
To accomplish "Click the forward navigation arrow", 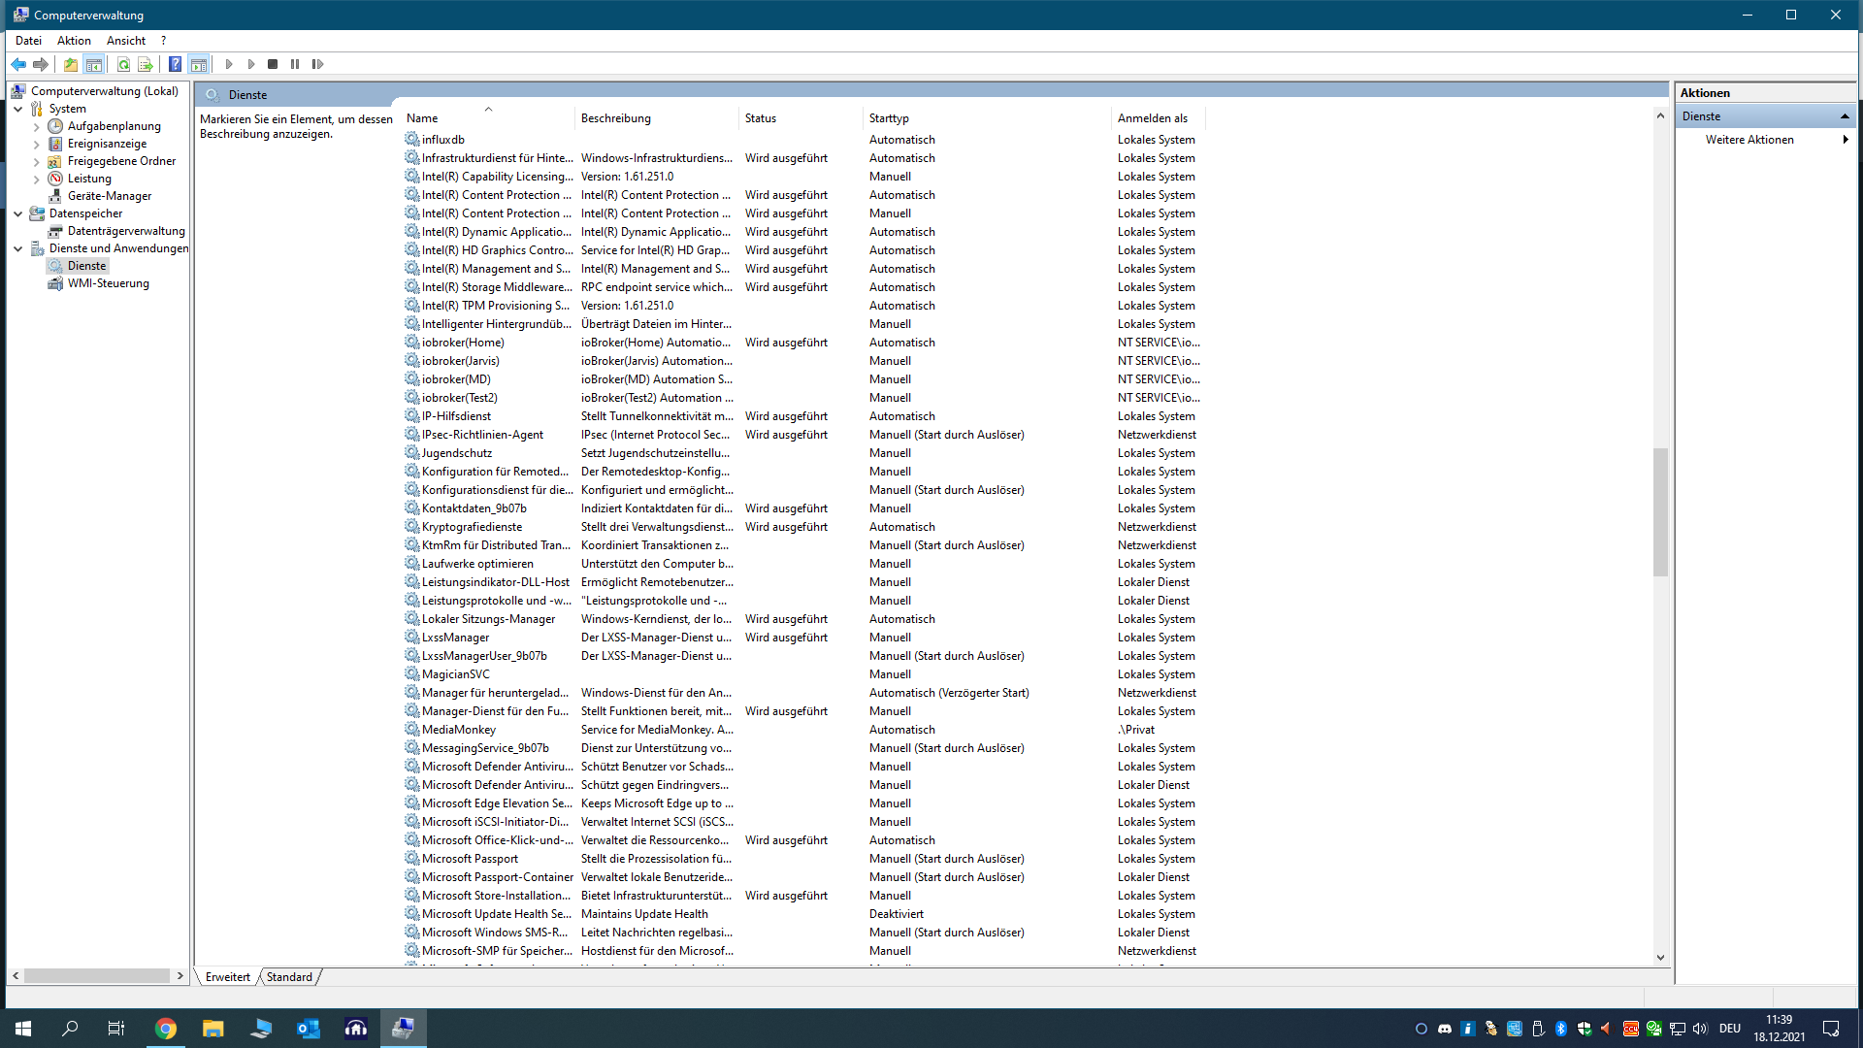I will (42, 64).
